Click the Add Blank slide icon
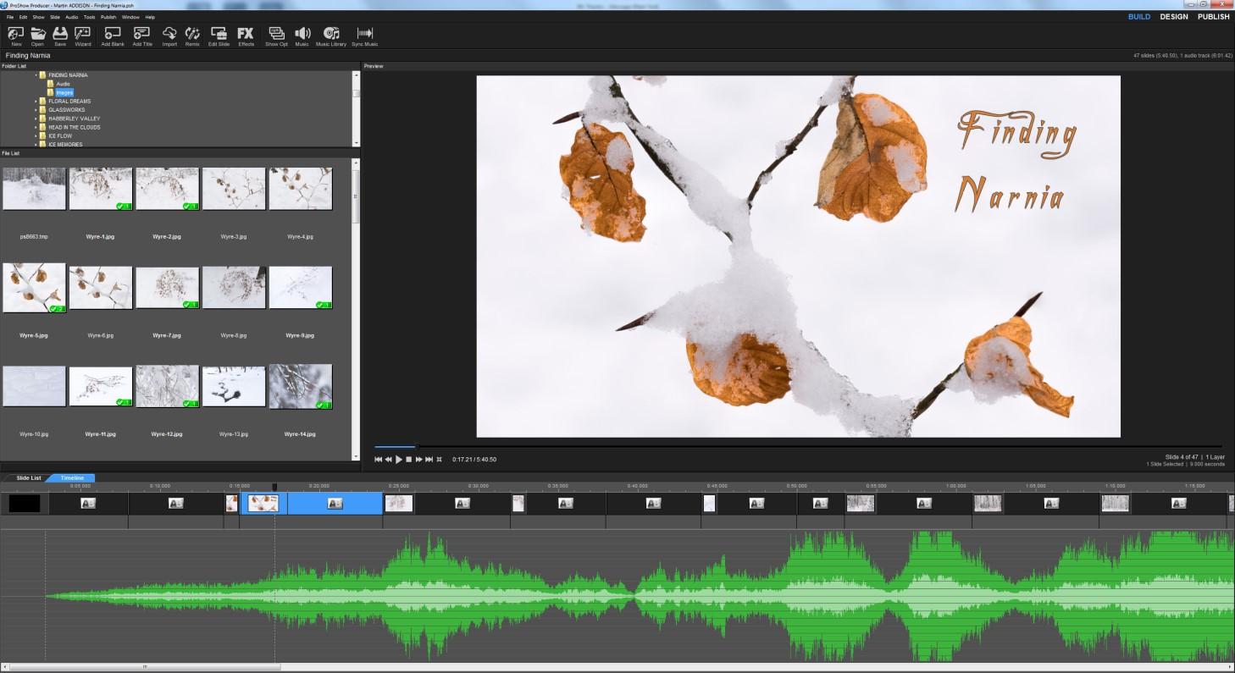This screenshot has height=673, width=1235. pyautogui.click(x=113, y=34)
